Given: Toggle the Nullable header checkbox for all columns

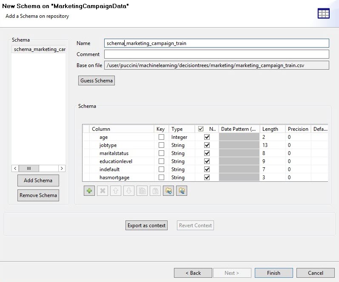Looking at the screenshot, I should coord(201,129).
